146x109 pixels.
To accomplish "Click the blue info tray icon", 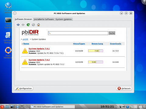I will click(x=127, y=107).
